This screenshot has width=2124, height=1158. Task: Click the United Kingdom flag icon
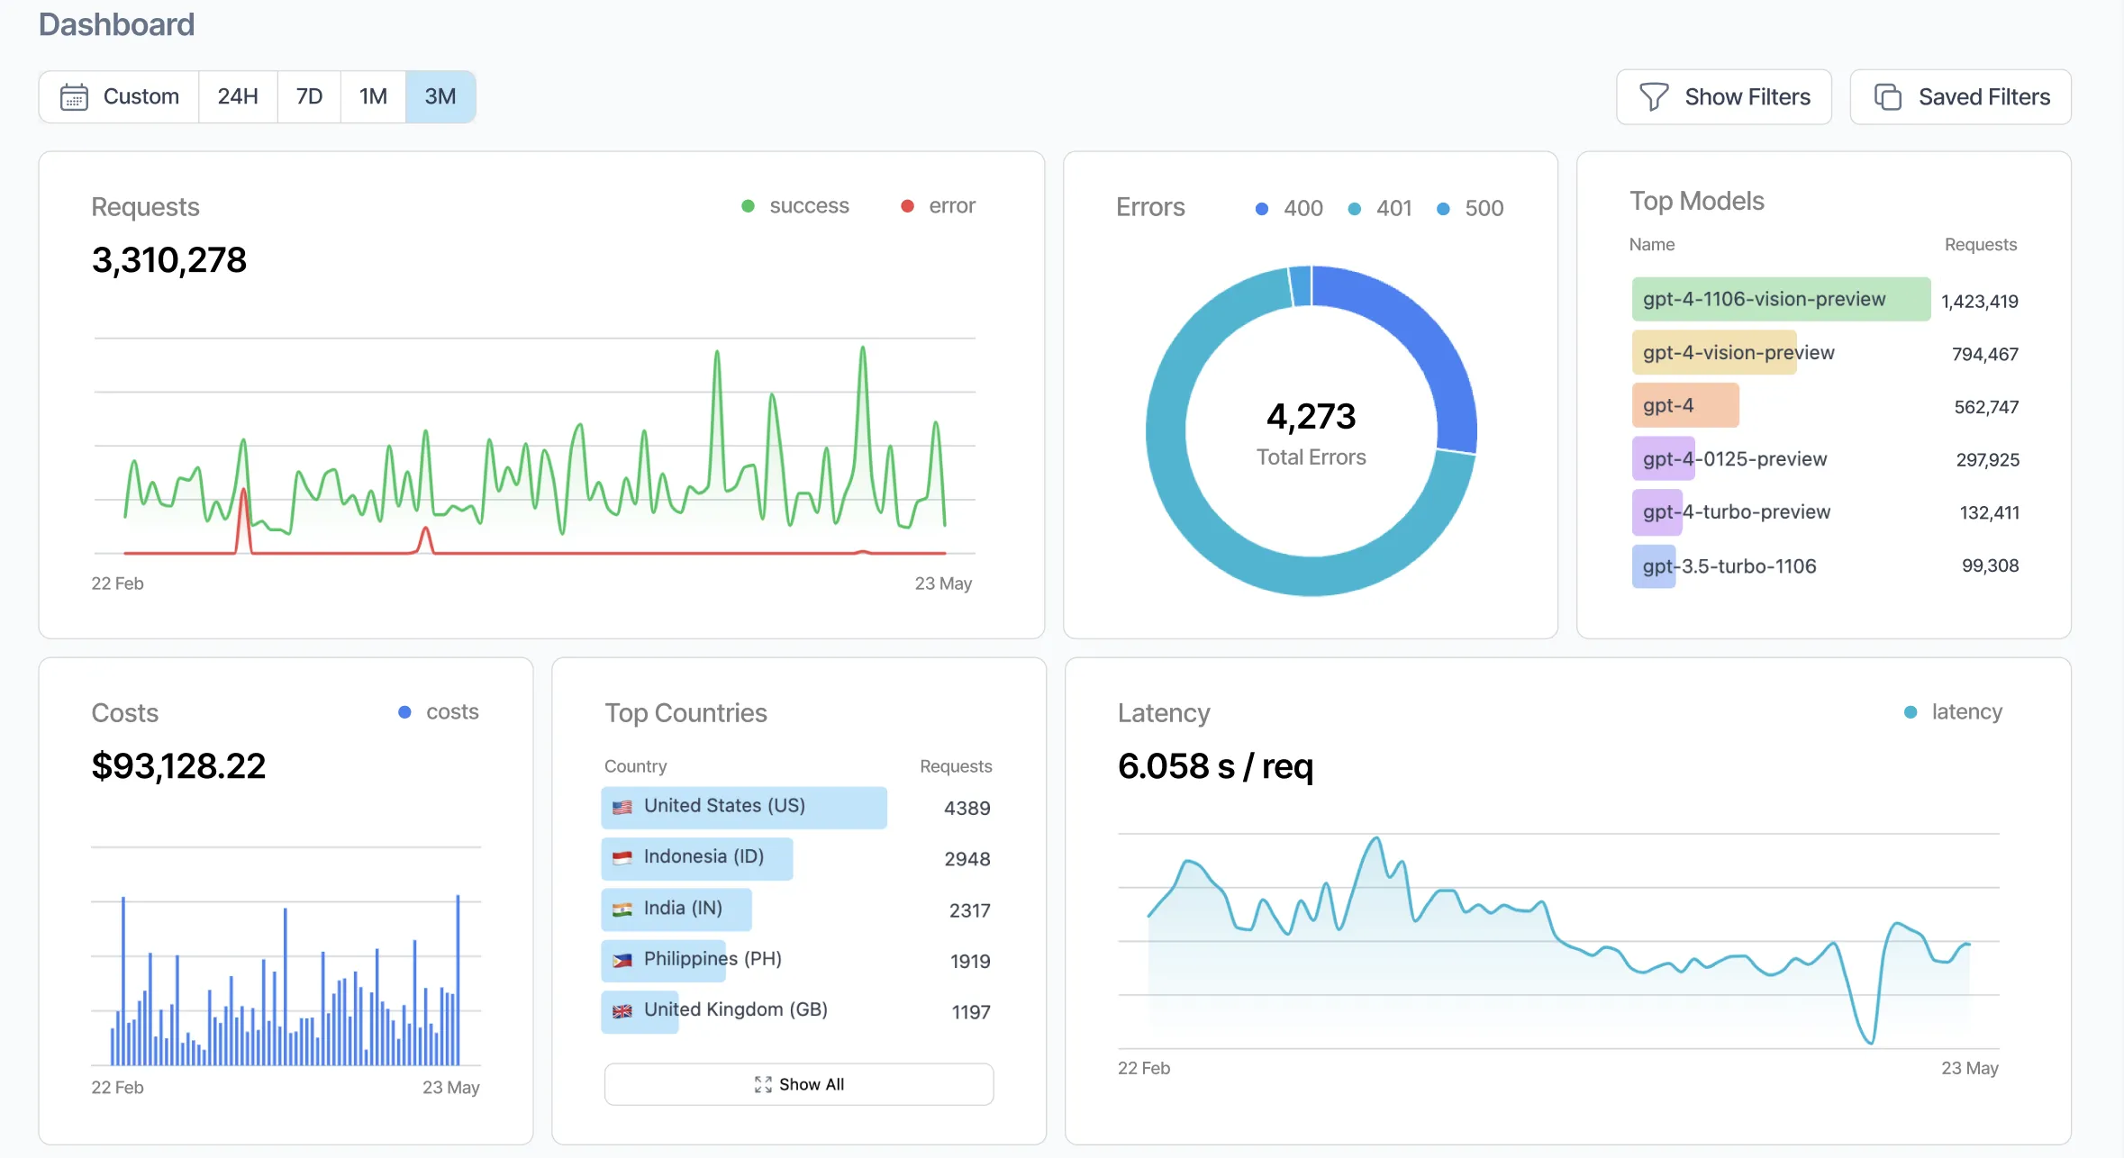[x=623, y=1010]
